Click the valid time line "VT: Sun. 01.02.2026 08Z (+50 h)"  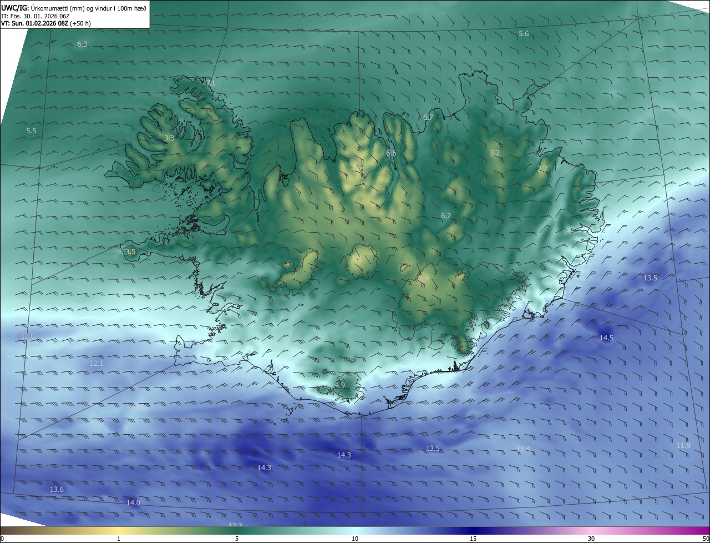click(46, 23)
